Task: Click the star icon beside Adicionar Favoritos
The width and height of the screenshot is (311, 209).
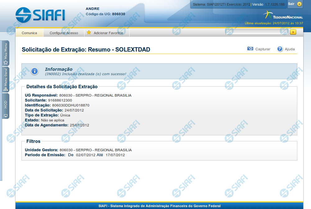Action: (x=89, y=33)
